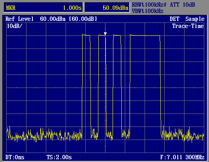The image size is (209, 162).
Task: Click the flat top of the widest pulse
Action: coord(145,35)
